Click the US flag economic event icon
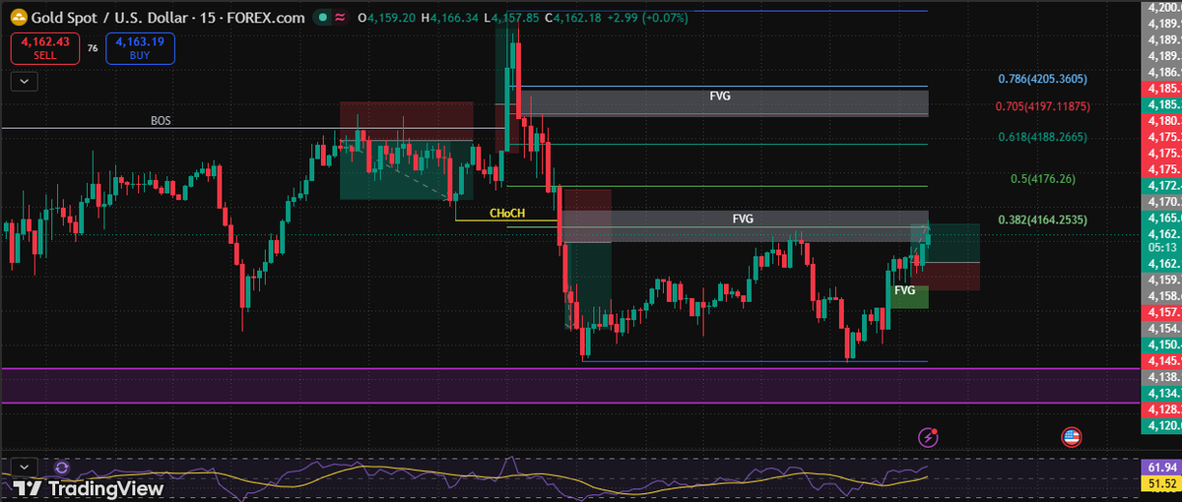 pyautogui.click(x=1071, y=436)
